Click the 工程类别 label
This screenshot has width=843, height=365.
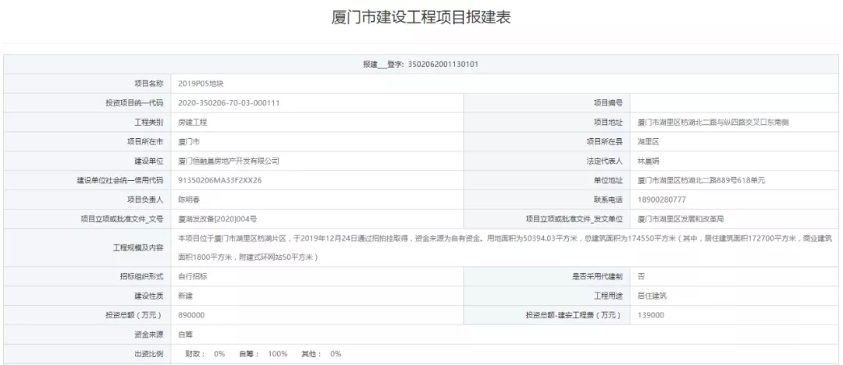148,122
